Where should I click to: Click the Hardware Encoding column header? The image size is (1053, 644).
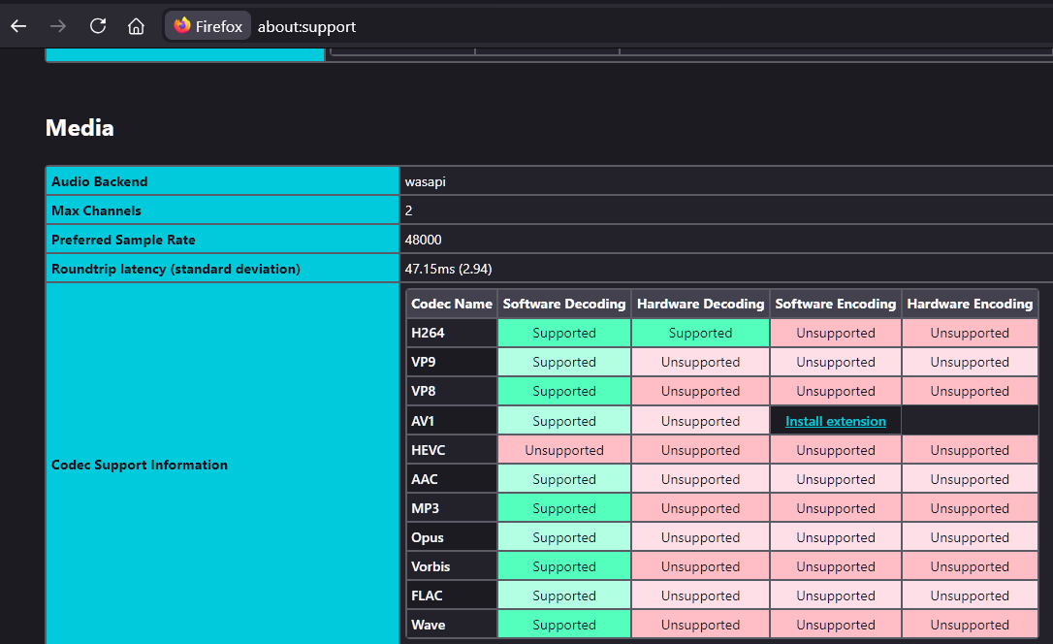(970, 304)
